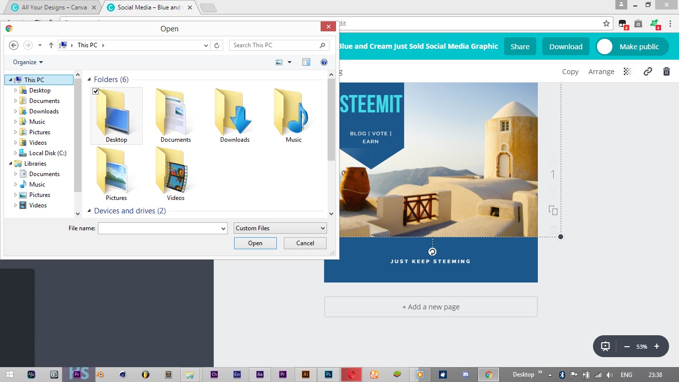This screenshot has height=382, width=679.
Task: Open new Chrome tab button
Action: [208, 7]
